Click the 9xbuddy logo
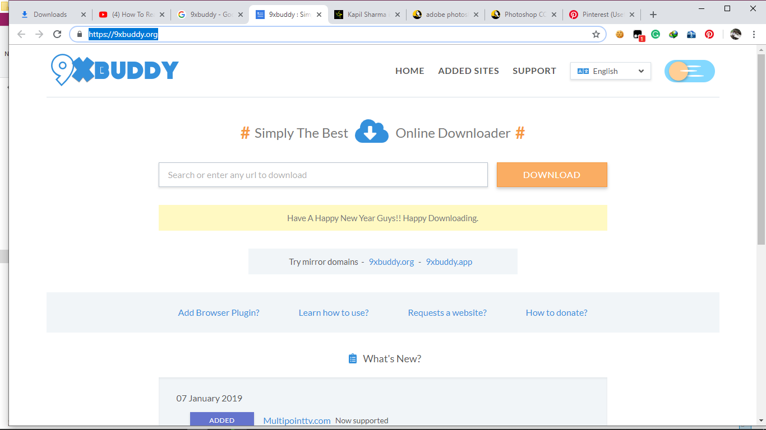The image size is (766, 430). (114, 70)
